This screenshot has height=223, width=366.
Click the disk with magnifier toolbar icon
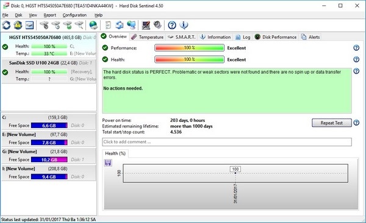79,25
